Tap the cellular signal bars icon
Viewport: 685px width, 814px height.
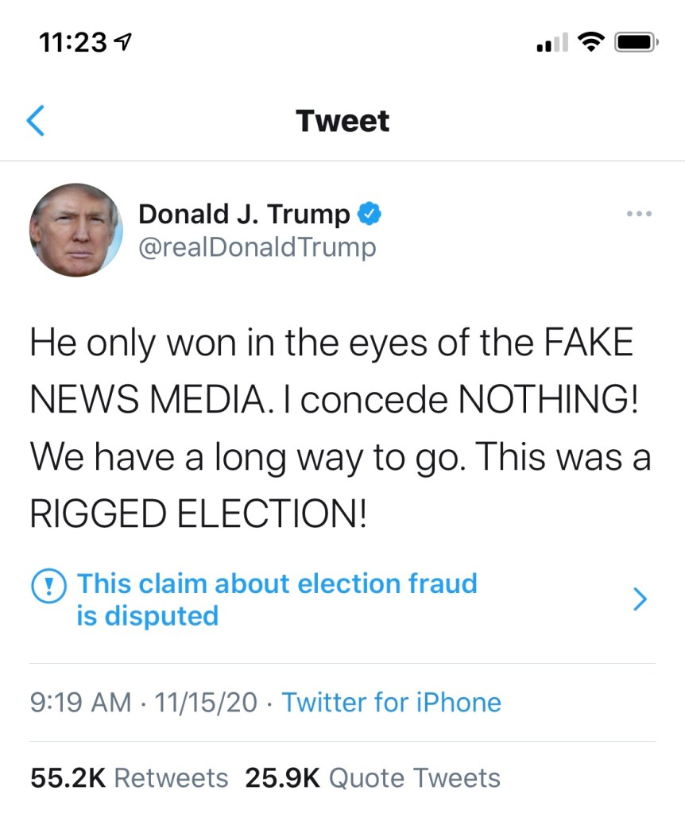(551, 44)
